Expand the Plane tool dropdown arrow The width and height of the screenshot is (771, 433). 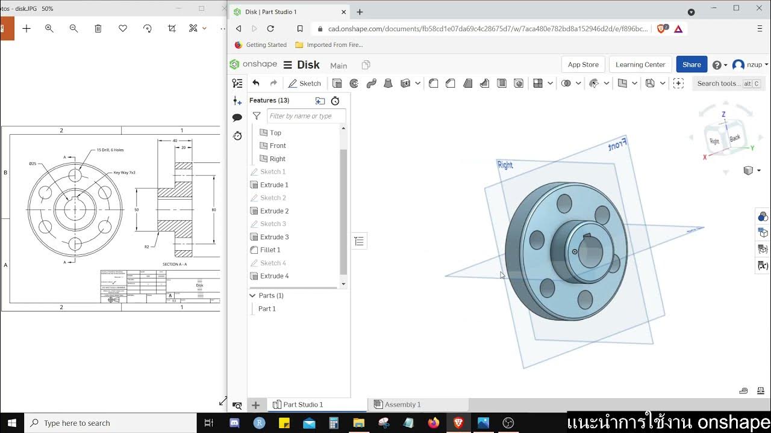coord(634,84)
